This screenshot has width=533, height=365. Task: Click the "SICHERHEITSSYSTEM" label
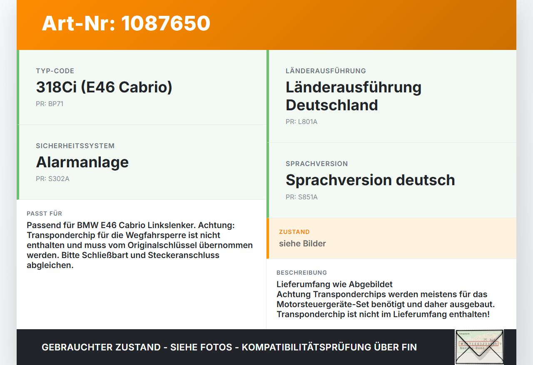tap(75, 146)
